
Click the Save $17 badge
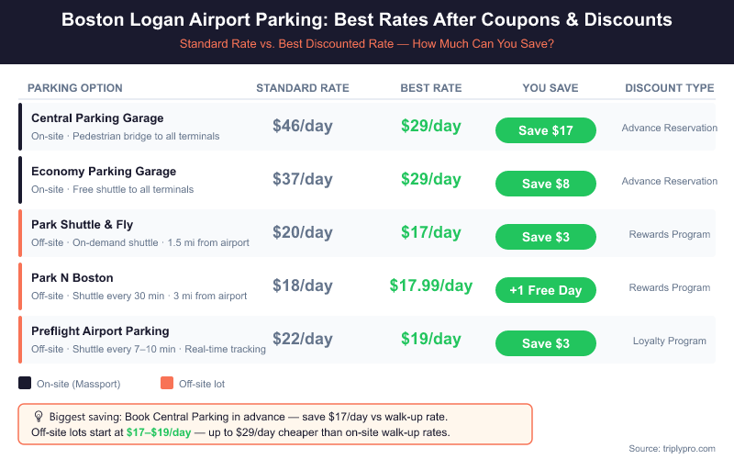(546, 130)
